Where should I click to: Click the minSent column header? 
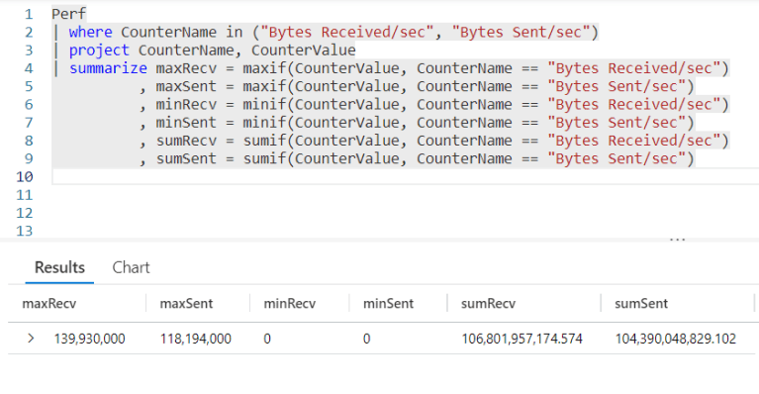click(388, 304)
